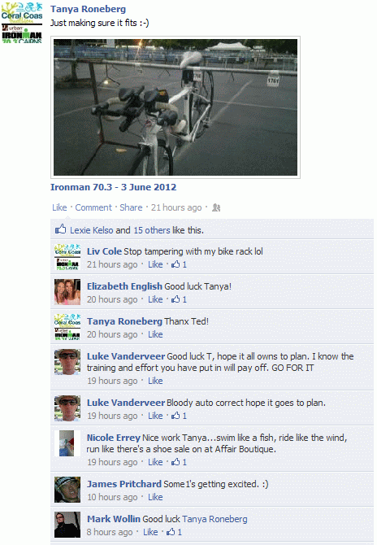Viewport: 377px width, 545px height.
Task: Open the like count on Liv Cole's comment
Action: pyautogui.click(x=179, y=264)
